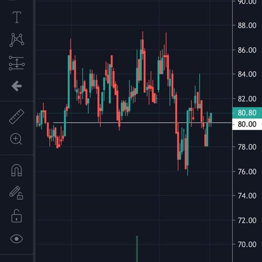Click the 80.80 current price label
The image size is (262, 262).
point(247,113)
